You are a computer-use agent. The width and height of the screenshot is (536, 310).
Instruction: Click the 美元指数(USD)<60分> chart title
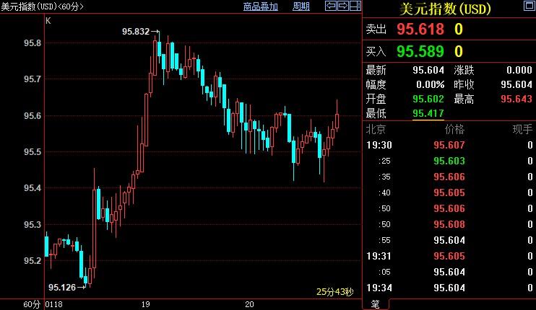(43, 6)
